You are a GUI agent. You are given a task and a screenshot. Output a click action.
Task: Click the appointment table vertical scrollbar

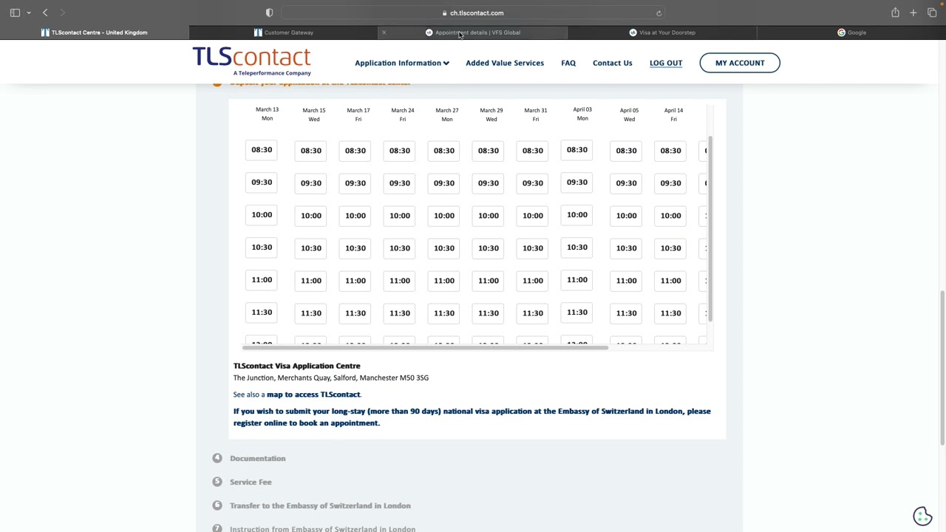pyautogui.click(x=710, y=229)
